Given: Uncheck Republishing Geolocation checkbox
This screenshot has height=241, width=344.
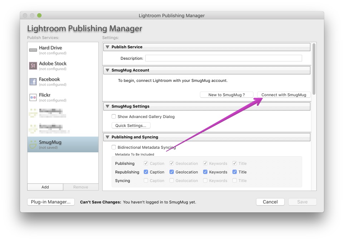Looking at the screenshot, I should (172, 172).
